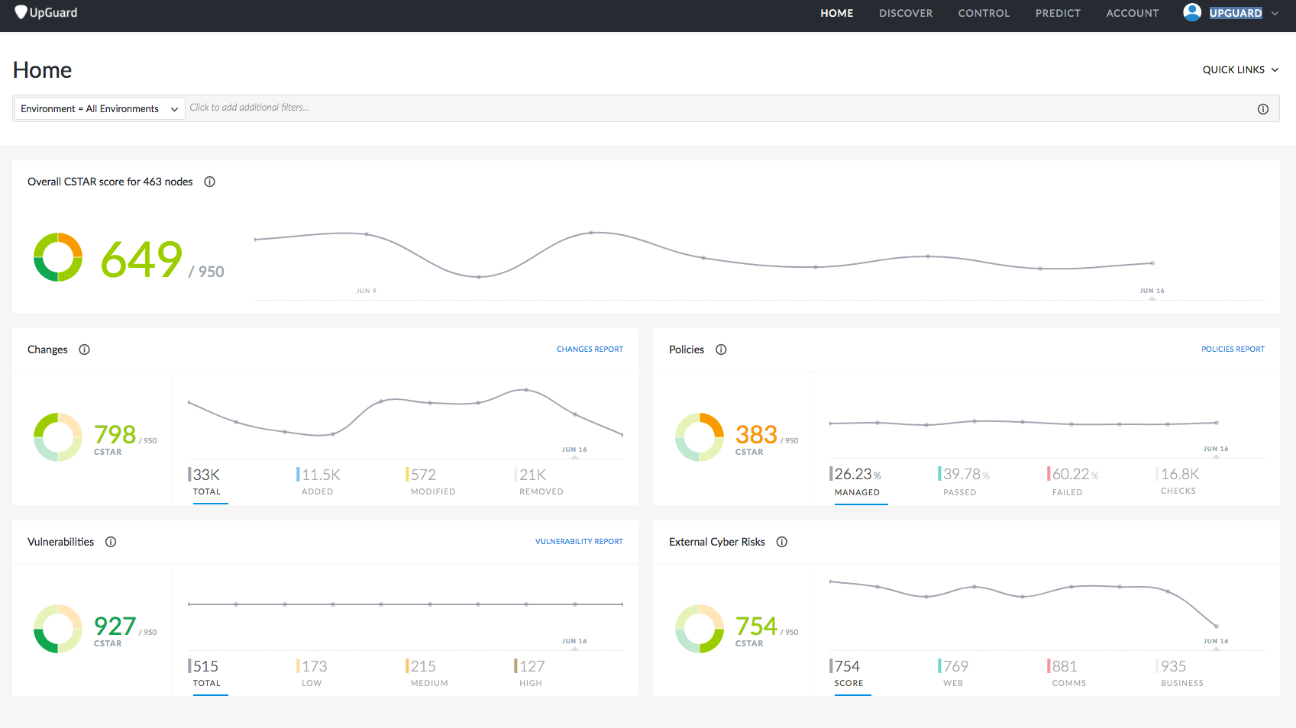Select the 173 Low vulnerabilities tab
The image size is (1296, 728).
point(312,674)
